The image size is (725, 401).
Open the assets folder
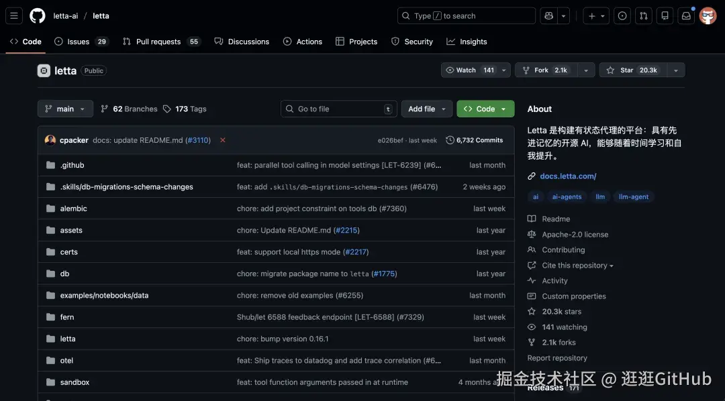click(71, 230)
